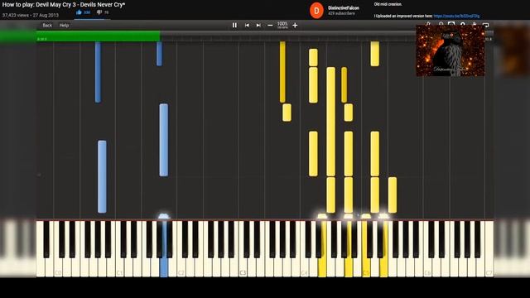Follow the youtu.be improved version link
Image resolution: width=530 pixels, height=298 pixels.
coord(456,16)
